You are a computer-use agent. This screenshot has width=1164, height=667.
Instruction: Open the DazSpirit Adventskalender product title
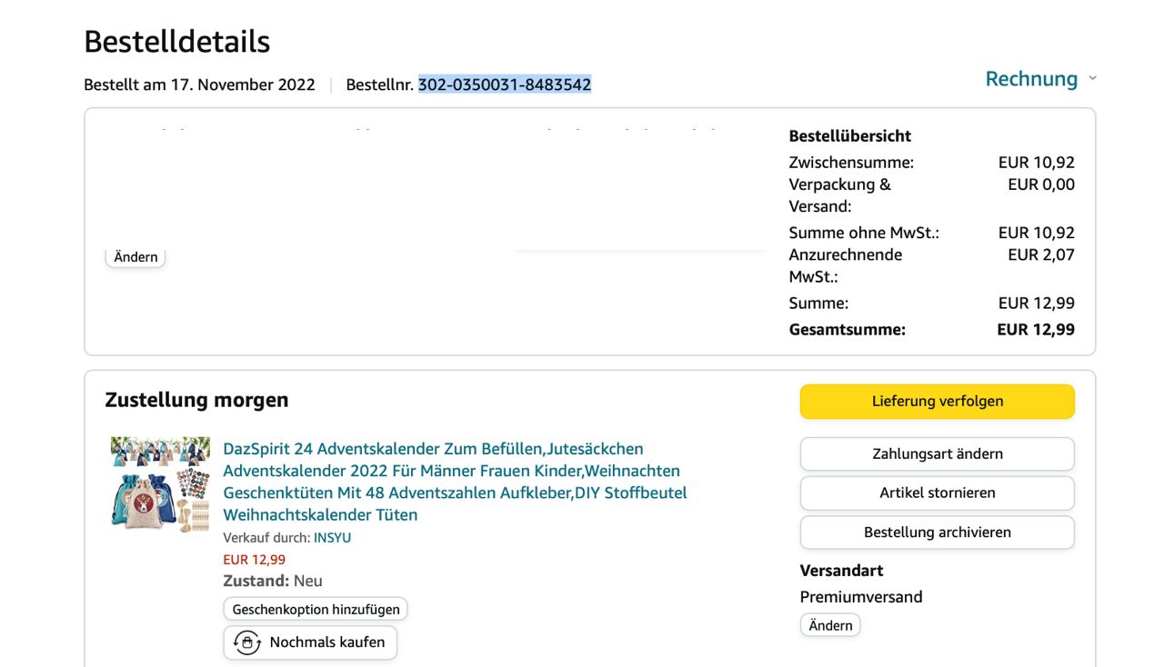(x=455, y=482)
